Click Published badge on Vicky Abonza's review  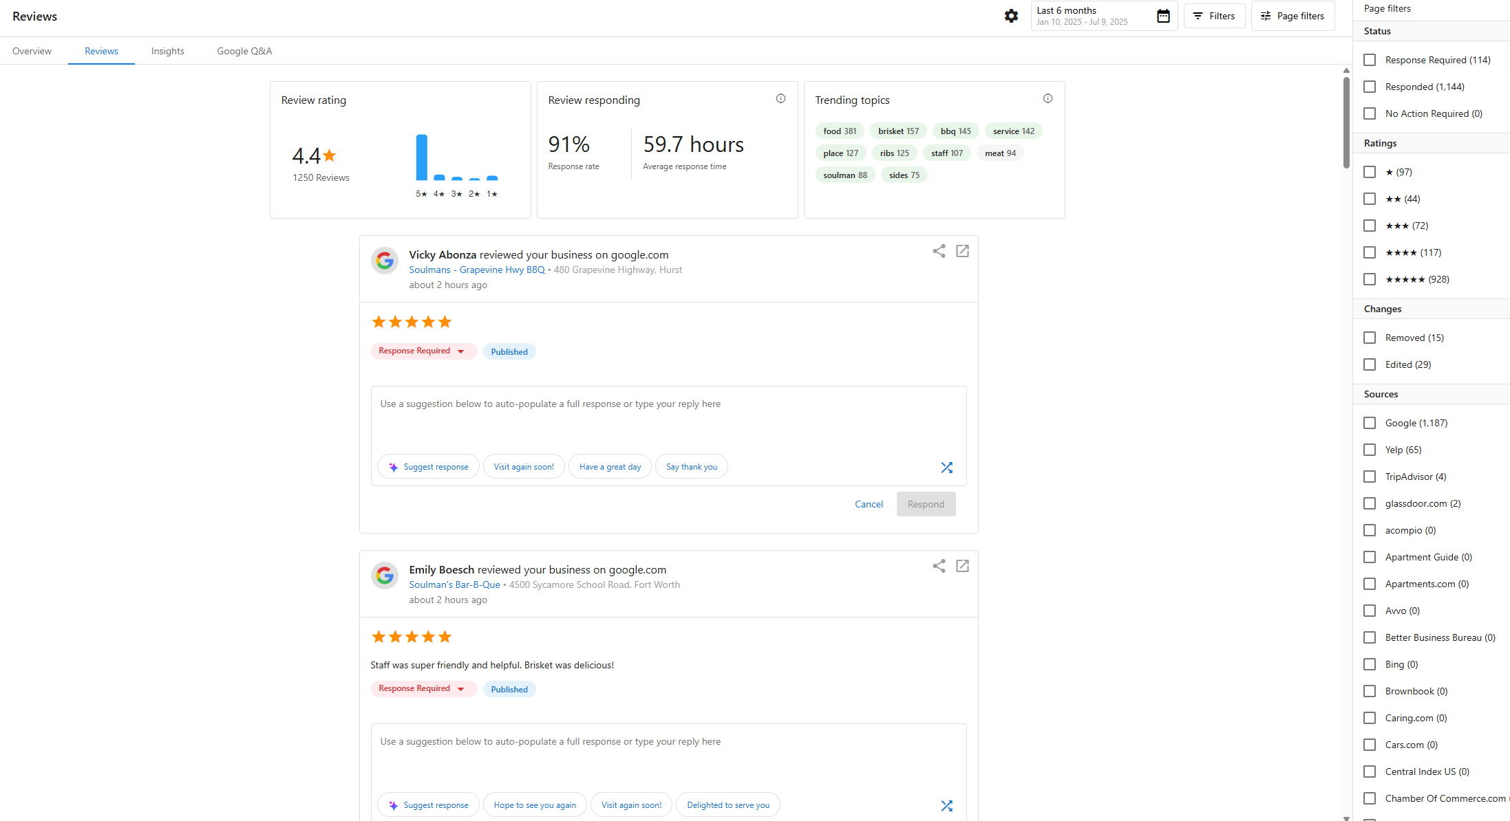click(509, 351)
